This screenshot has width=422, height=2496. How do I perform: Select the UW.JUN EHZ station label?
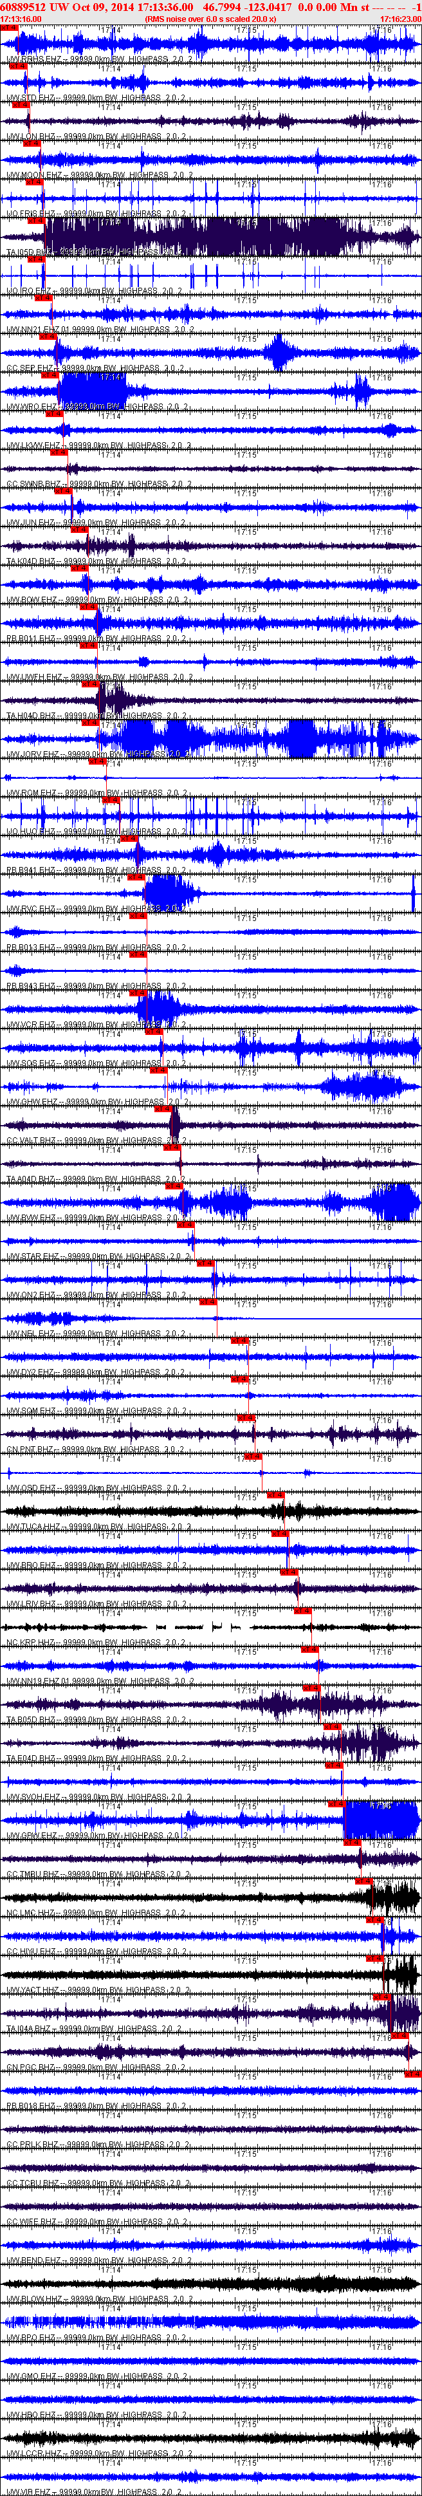[x=95, y=523]
